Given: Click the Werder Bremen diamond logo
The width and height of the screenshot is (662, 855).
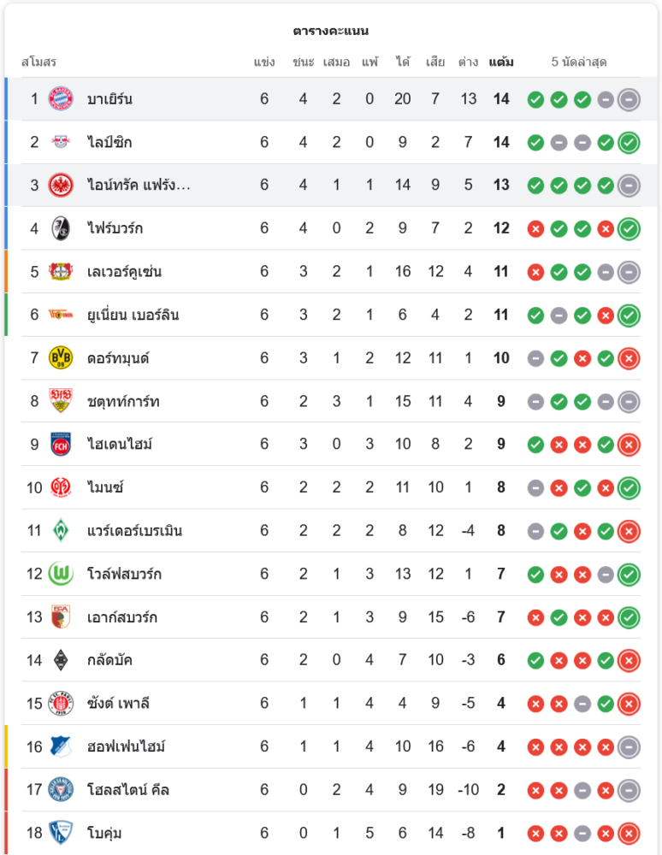Looking at the screenshot, I should [61, 531].
